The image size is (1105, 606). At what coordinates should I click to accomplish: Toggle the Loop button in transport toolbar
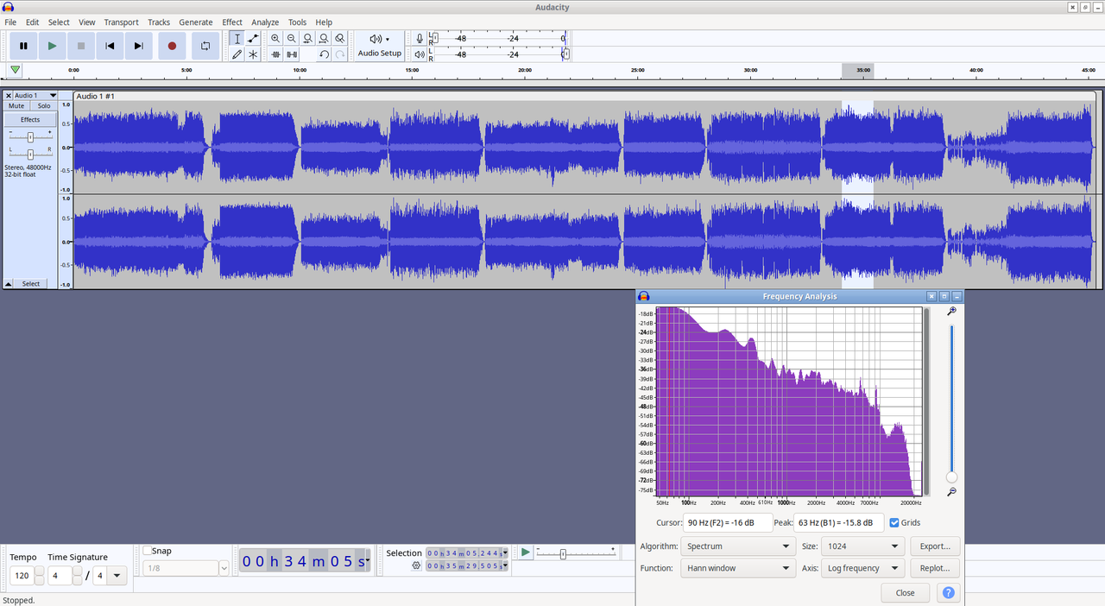pyautogui.click(x=205, y=46)
